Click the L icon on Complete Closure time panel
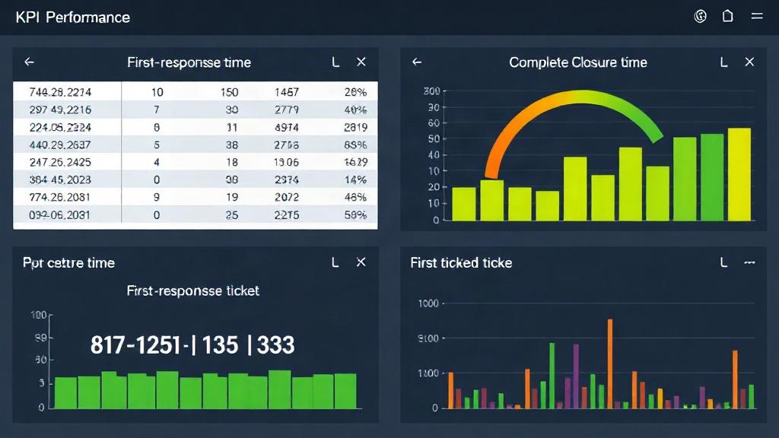The height and width of the screenshot is (438, 779). (x=724, y=62)
